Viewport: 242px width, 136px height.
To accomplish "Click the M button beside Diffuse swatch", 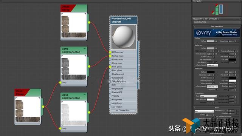I will point(216,41).
